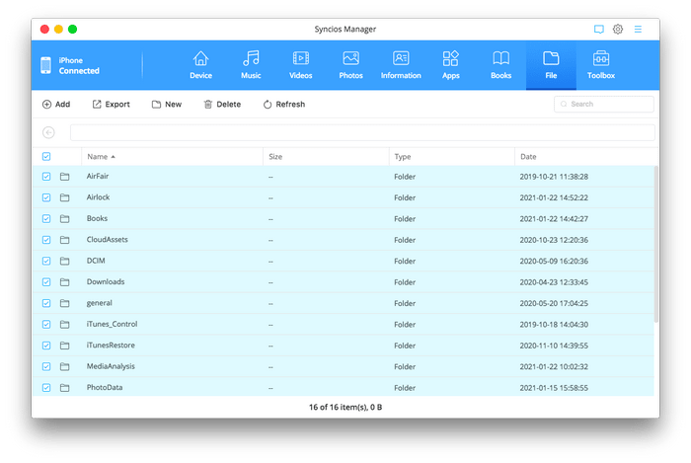Image resolution: width=691 pixels, height=463 pixels.
Task: Select the iTunes_Control folder name
Action: point(112,324)
